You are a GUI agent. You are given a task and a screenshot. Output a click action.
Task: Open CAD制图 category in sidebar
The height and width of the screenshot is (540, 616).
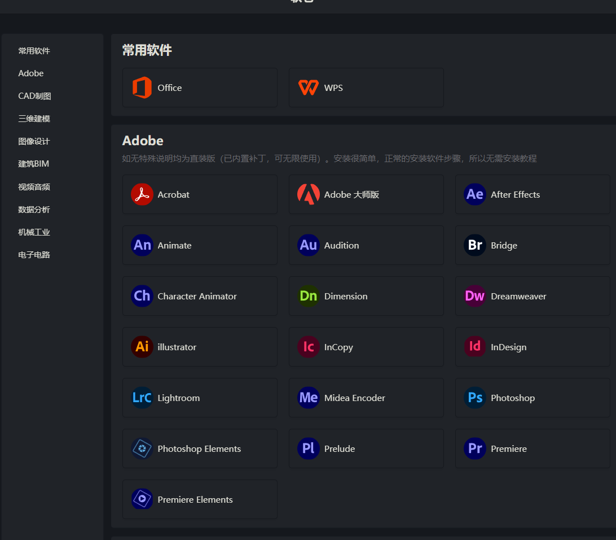[34, 96]
